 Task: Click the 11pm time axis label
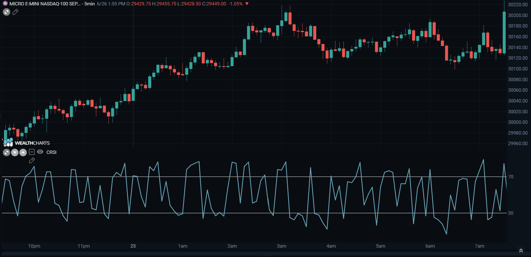click(84, 246)
